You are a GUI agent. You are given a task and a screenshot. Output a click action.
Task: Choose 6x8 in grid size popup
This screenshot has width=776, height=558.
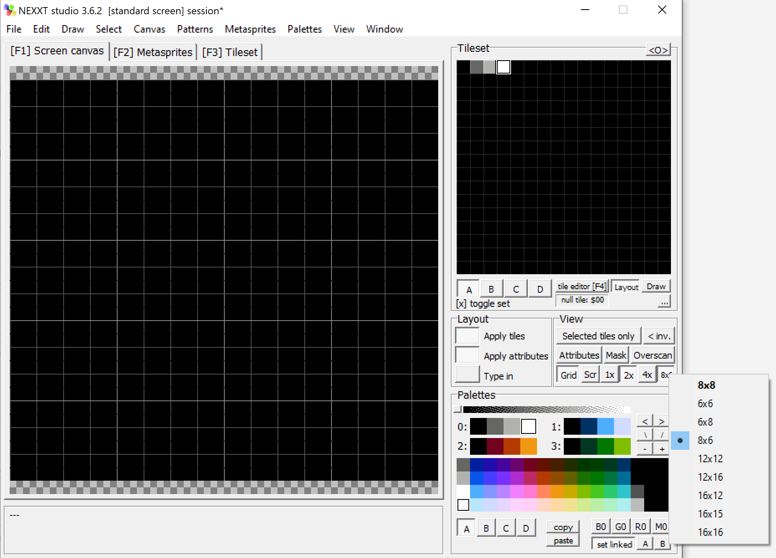coord(719,422)
